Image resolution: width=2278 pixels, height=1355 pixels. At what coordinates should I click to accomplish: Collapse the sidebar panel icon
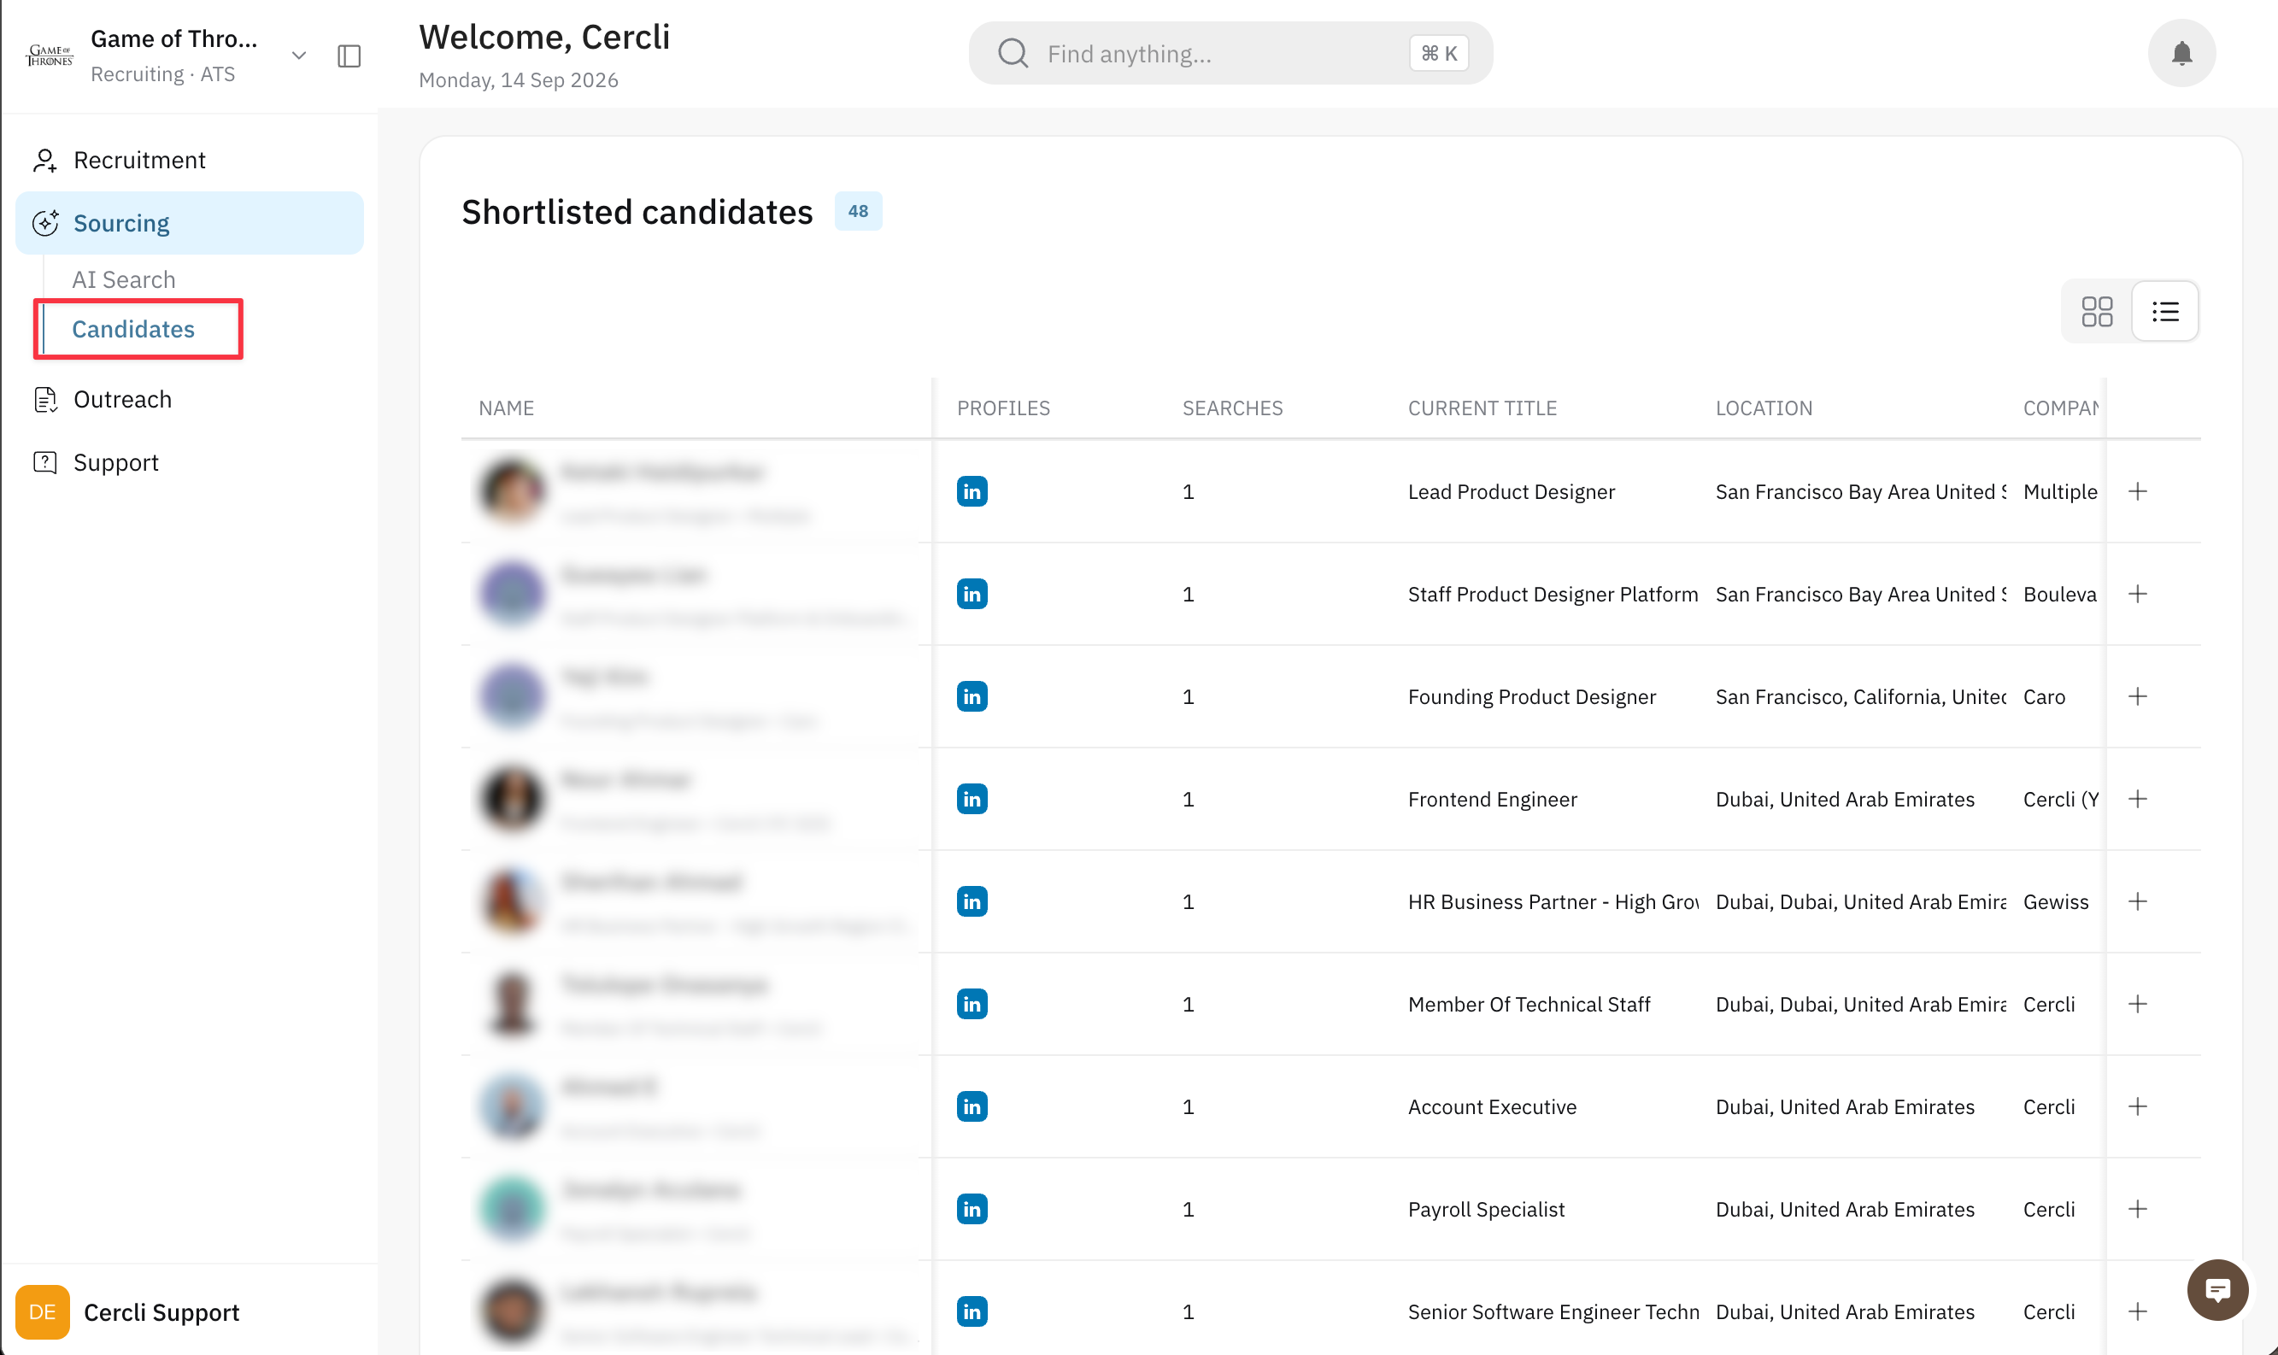point(349,56)
